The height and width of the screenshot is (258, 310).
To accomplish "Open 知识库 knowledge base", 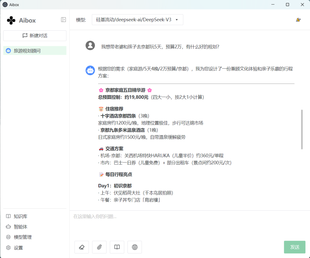I will (17, 216).
